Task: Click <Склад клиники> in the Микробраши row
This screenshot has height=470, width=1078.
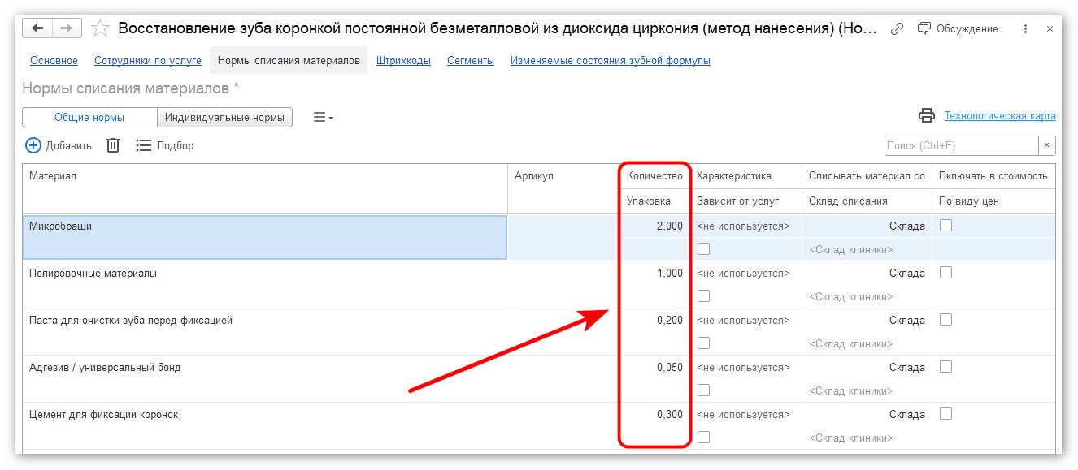Action: (850, 250)
